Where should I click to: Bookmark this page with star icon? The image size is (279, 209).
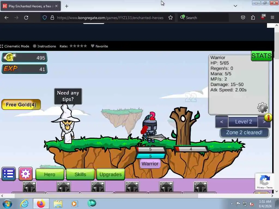pos(171,18)
